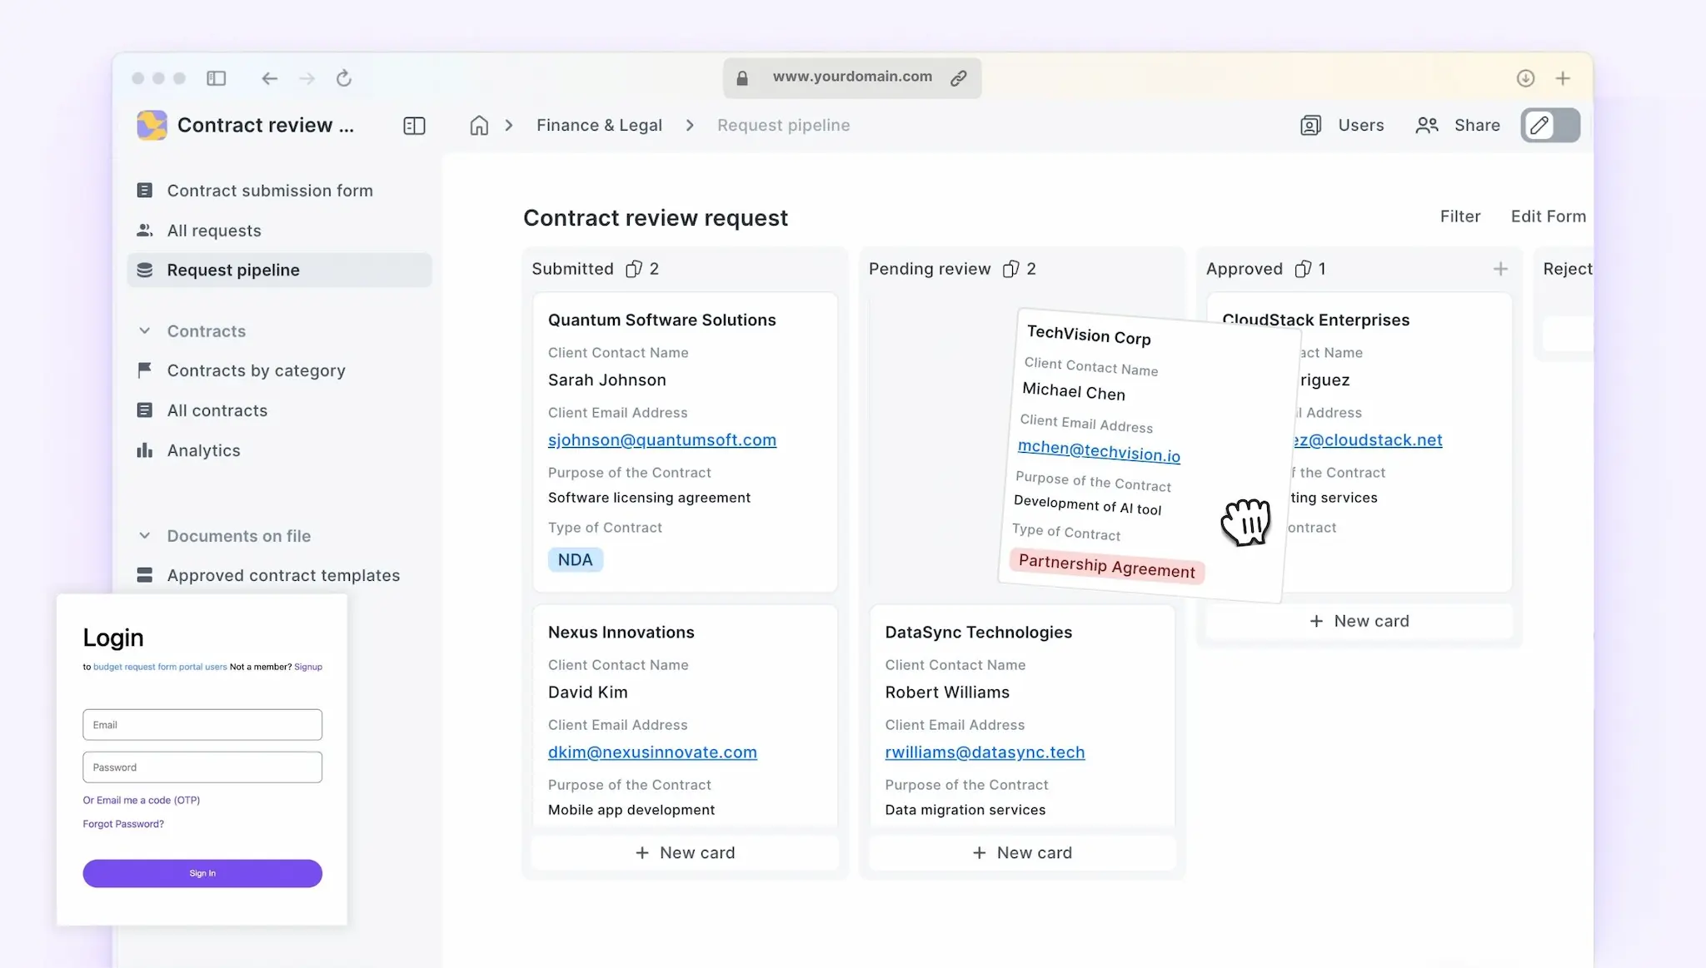
Task: Toggle edit mode pencil switch
Action: (1550, 125)
